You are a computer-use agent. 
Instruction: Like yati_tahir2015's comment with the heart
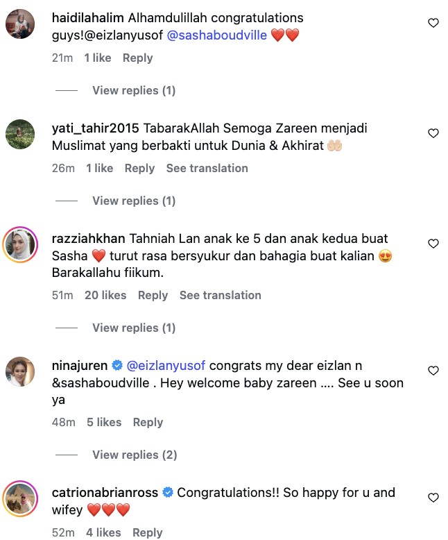433,133
